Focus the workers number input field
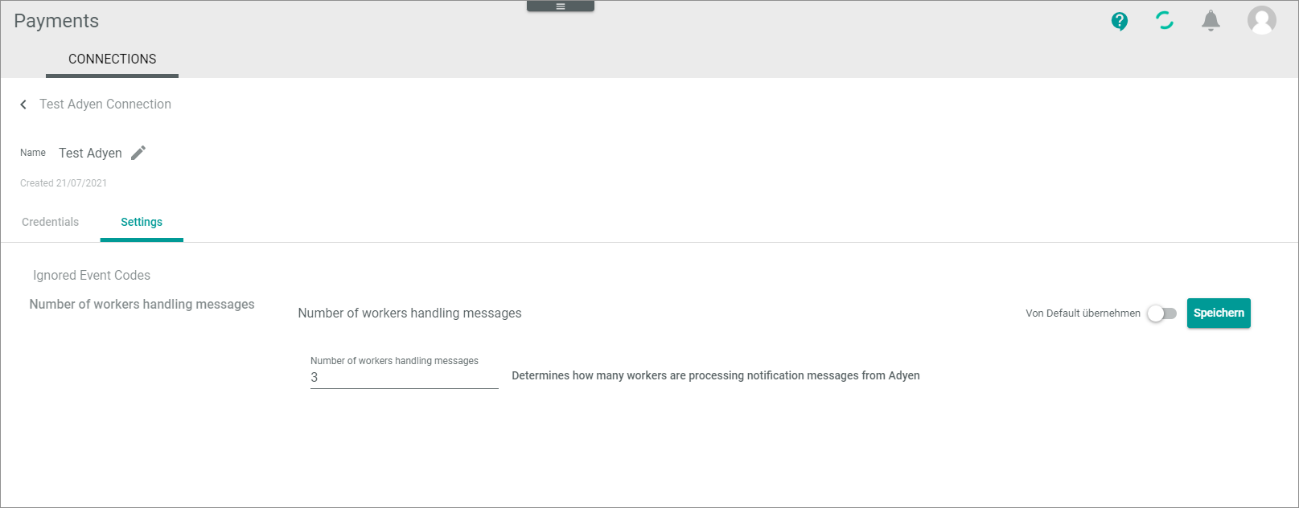This screenshot has height=508, width=1299. tap(404, 377)
